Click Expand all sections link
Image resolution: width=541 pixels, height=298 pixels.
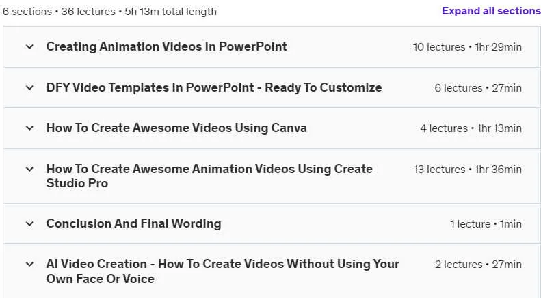491,11
